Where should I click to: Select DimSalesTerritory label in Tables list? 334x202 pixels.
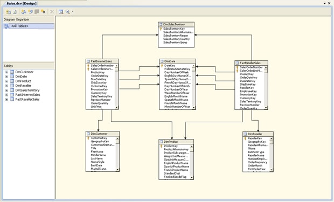coord(27,90)
